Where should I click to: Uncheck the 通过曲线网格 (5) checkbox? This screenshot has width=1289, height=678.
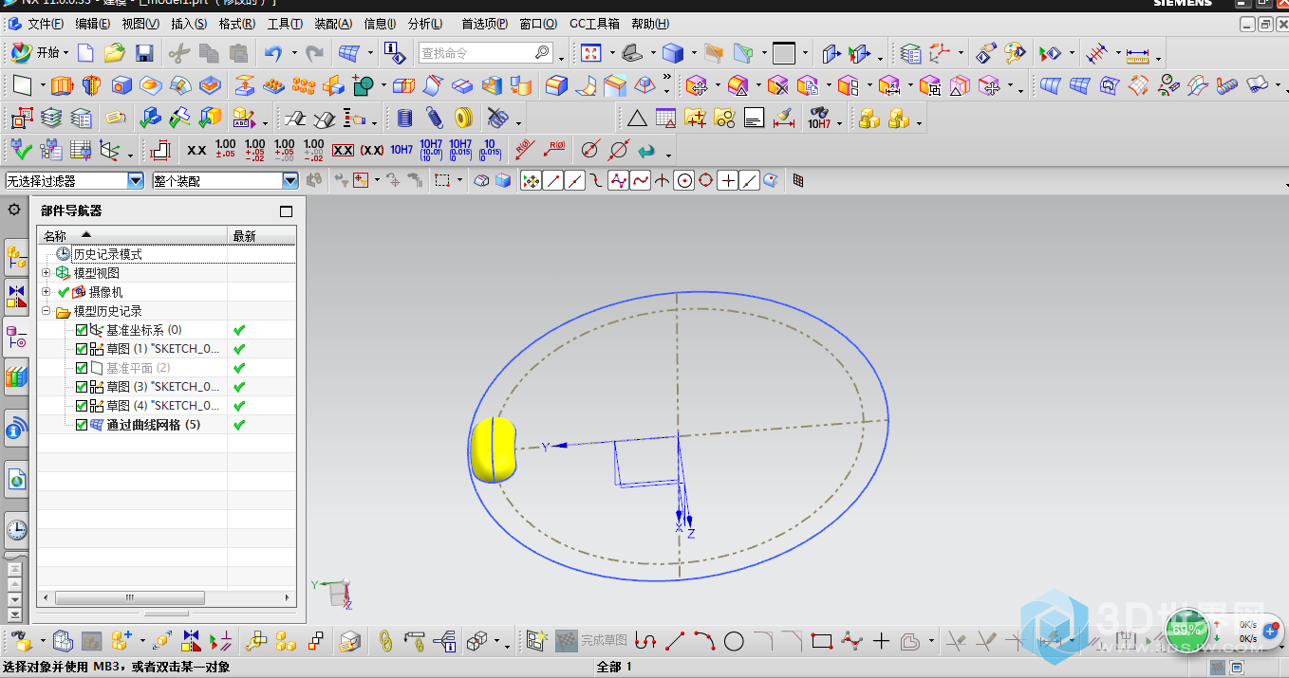[x=82, y=425]
